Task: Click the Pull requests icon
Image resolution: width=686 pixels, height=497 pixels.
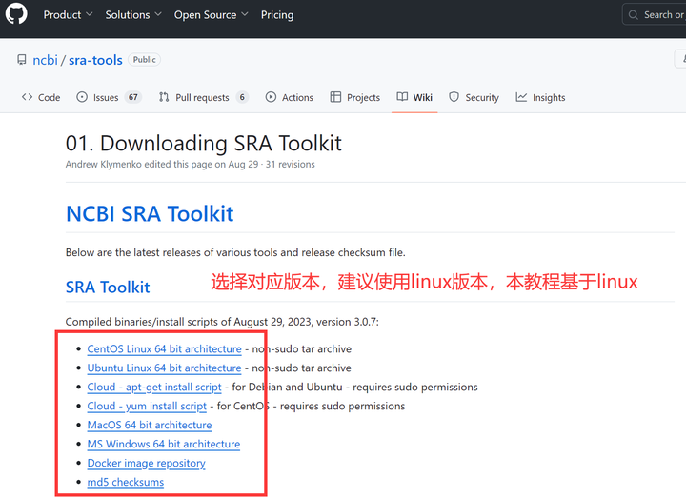Action: 164,97
